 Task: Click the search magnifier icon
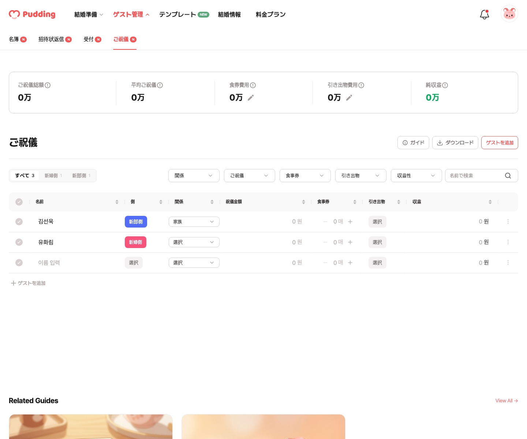click(508, 176)
